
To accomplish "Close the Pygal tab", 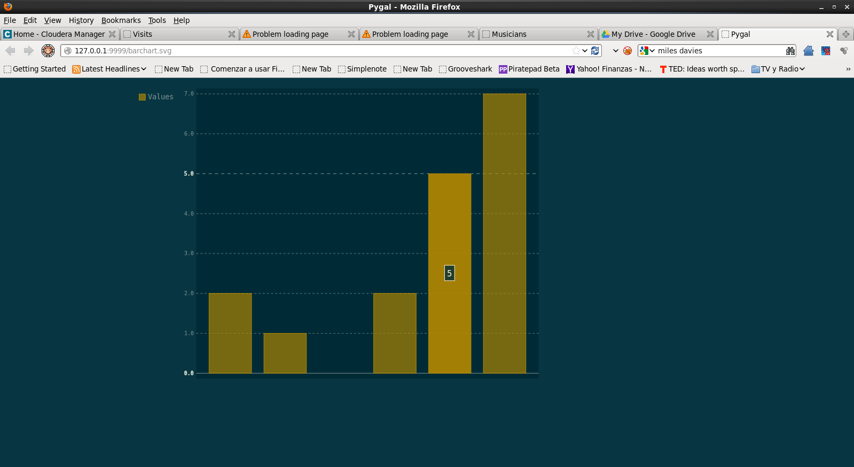I will 830,34.
